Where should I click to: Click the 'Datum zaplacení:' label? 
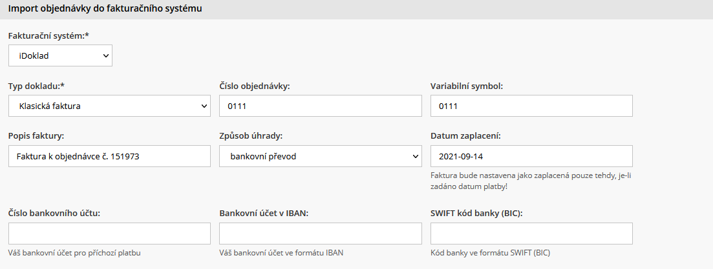pyautogui.click(x=465, y=135)
